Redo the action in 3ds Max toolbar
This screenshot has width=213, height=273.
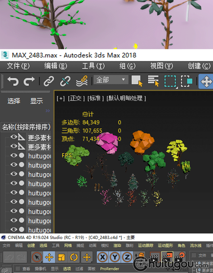click(x=29, y=81)
